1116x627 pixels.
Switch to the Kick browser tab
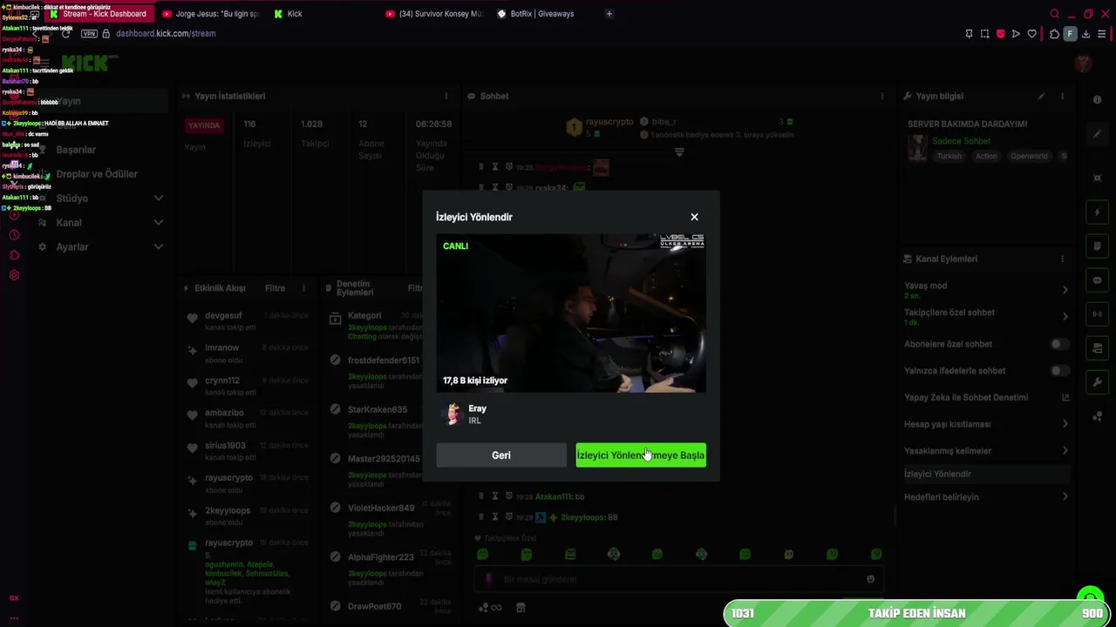coord(289,14)
